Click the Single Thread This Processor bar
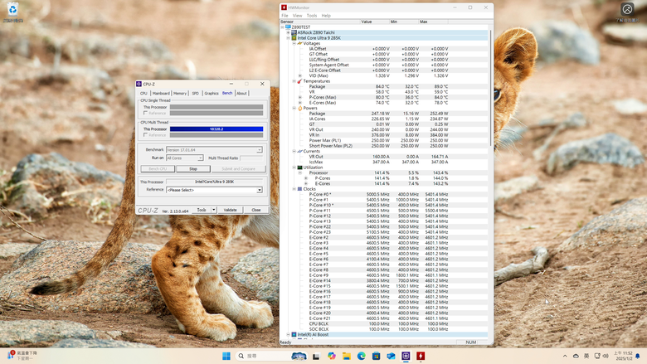This screenshot has height=364, width=647. 216,107
